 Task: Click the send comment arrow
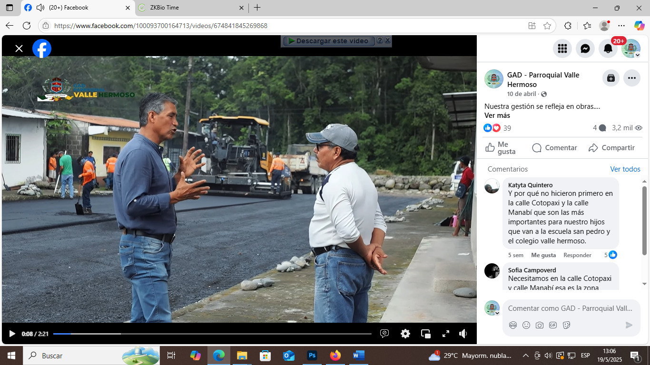(x=629, y=325)
